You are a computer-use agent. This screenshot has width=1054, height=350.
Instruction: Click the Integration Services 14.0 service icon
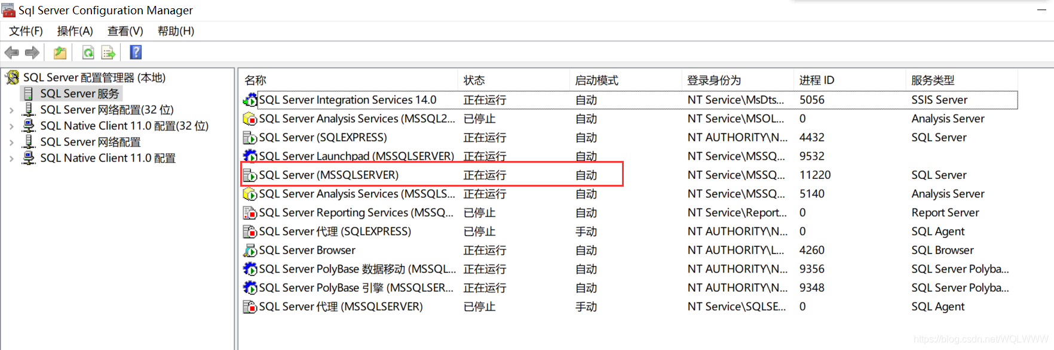[250, 100]
